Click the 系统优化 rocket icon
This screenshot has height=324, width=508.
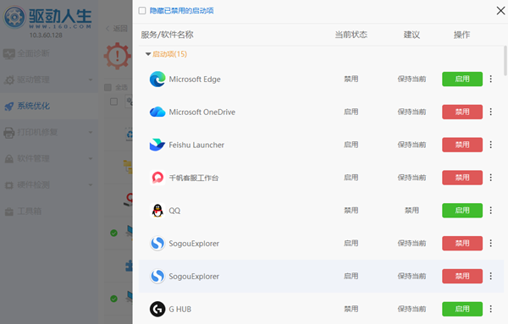click(9, 106)
